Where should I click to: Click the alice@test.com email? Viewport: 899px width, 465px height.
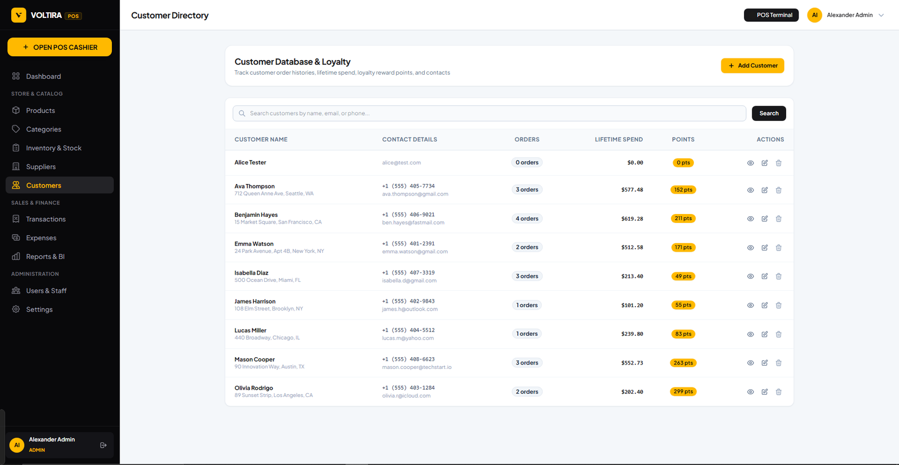401,163
